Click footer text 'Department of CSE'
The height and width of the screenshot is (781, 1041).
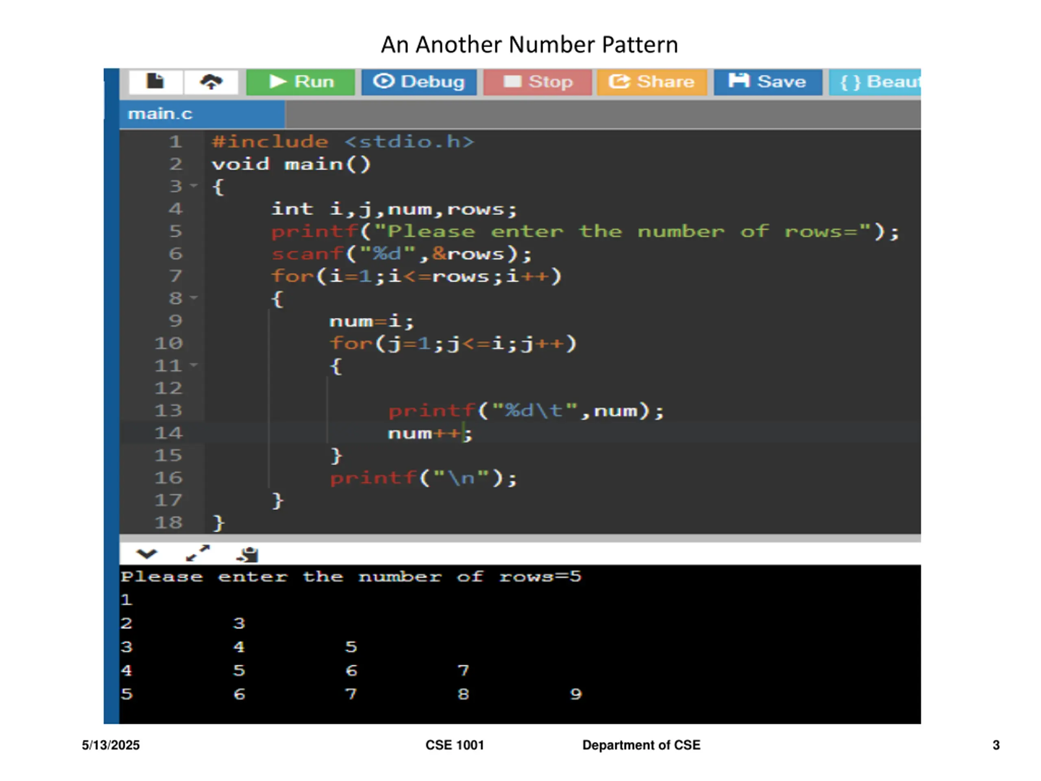[641, 745]
